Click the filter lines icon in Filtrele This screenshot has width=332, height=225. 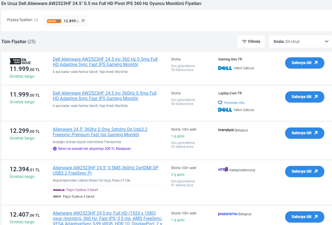[x=244, y=41]
